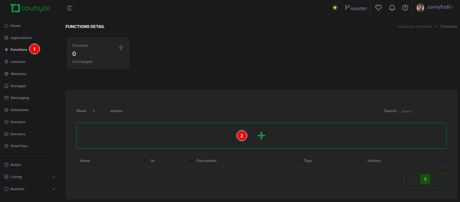Screen dimensions: 460x202
Task: Expand the Buckets sidebar section
Action: 30,189
